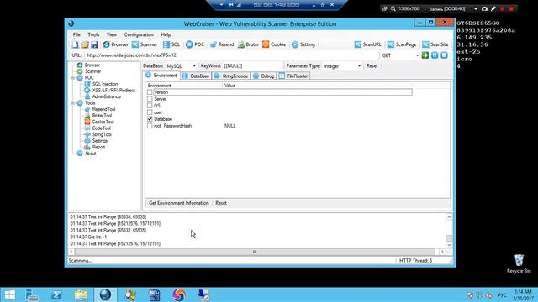This screenshot has height=302, width=538.
Task: Switch to the Debug tab
Action: tap(263, 76)
